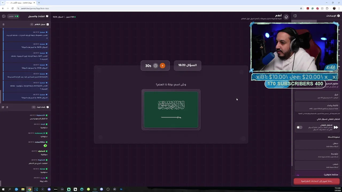Image resolution: width=342 pixels, height=192 pixels.
Task: Open the Windows Start menu
Action: point(3,189)
